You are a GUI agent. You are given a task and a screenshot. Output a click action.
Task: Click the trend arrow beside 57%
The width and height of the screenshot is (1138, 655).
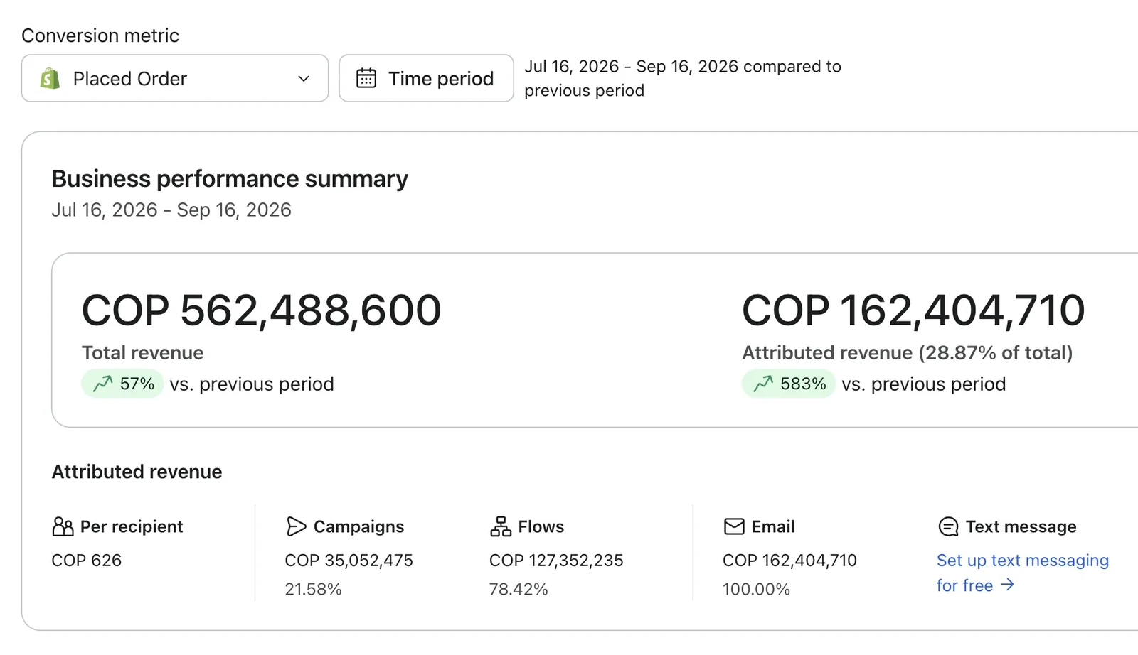coord(103,384)
